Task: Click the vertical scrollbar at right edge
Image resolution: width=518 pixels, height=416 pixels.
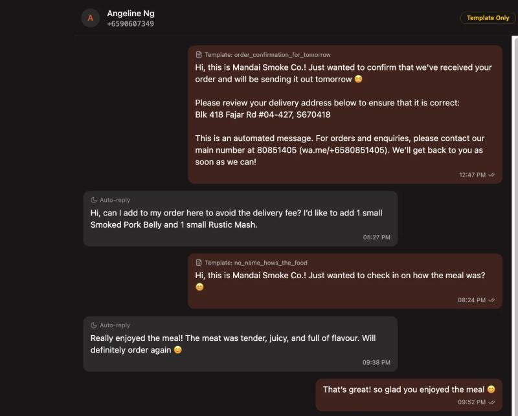Action: coord(515,226)
